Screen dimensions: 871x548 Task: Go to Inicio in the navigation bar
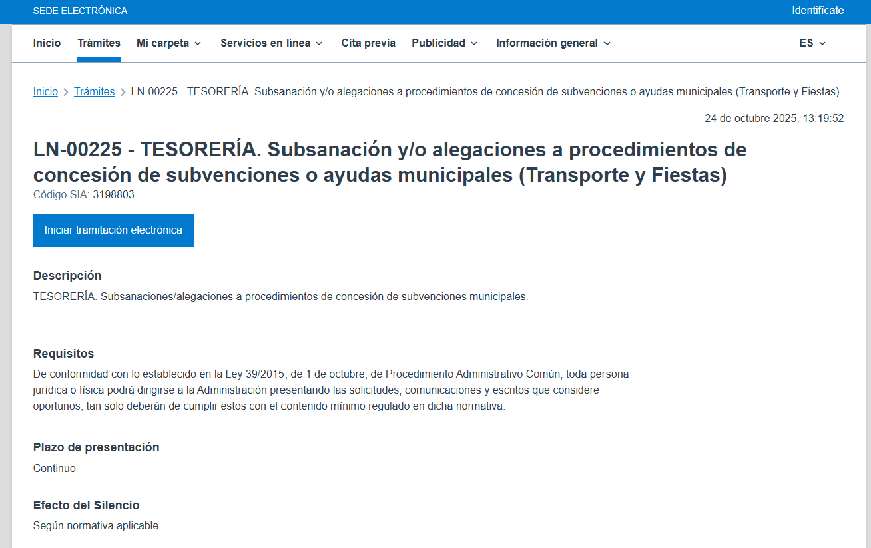(47, 43)
